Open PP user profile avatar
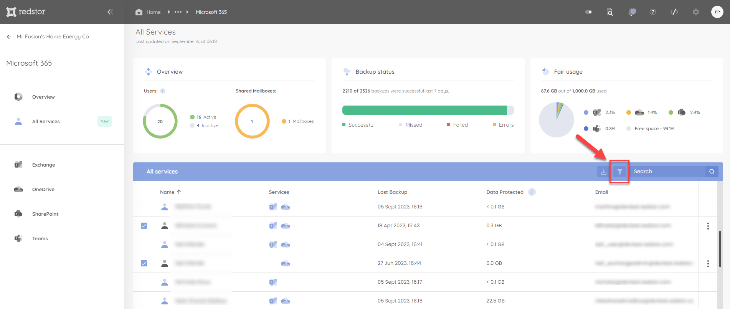The image size is (730, 309). point(717,12)
